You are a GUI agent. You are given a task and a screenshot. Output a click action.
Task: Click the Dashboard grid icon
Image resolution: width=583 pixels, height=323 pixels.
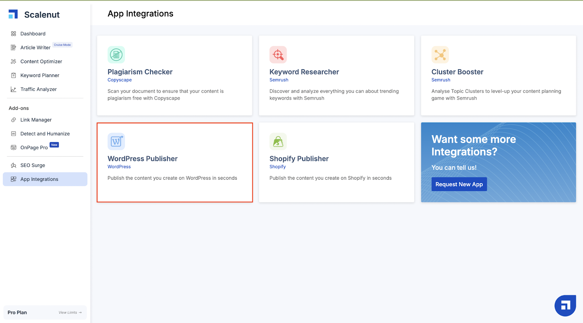coord(13,34)
